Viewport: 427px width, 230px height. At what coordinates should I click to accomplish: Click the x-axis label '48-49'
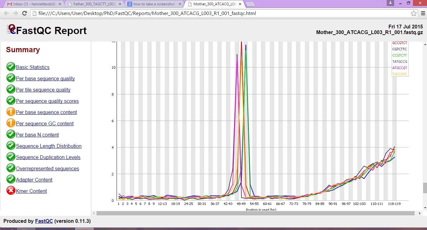click(241, 204)
